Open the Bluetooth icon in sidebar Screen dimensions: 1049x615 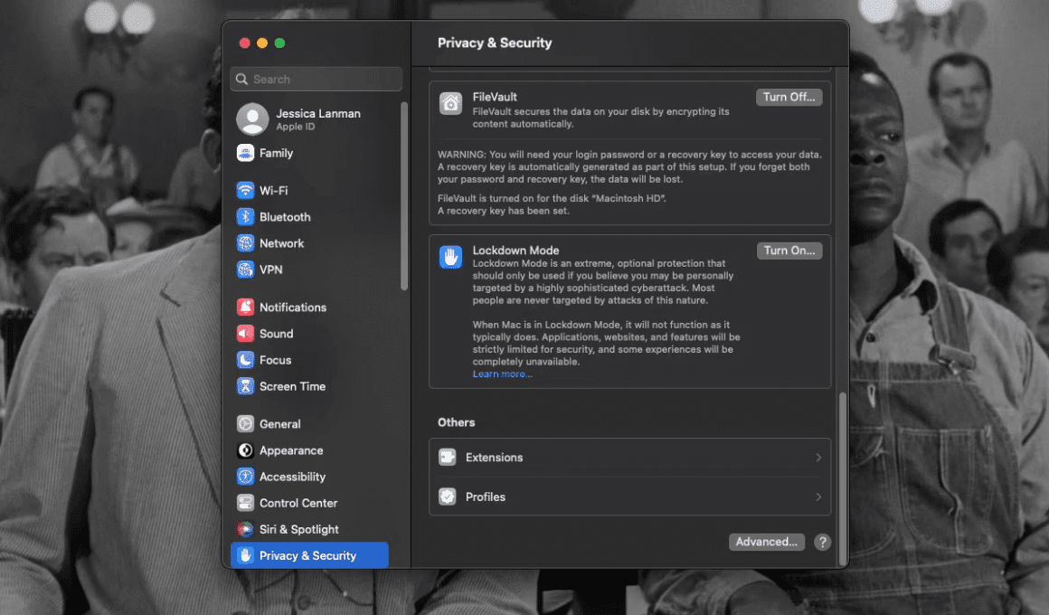(x=246, y=217)
